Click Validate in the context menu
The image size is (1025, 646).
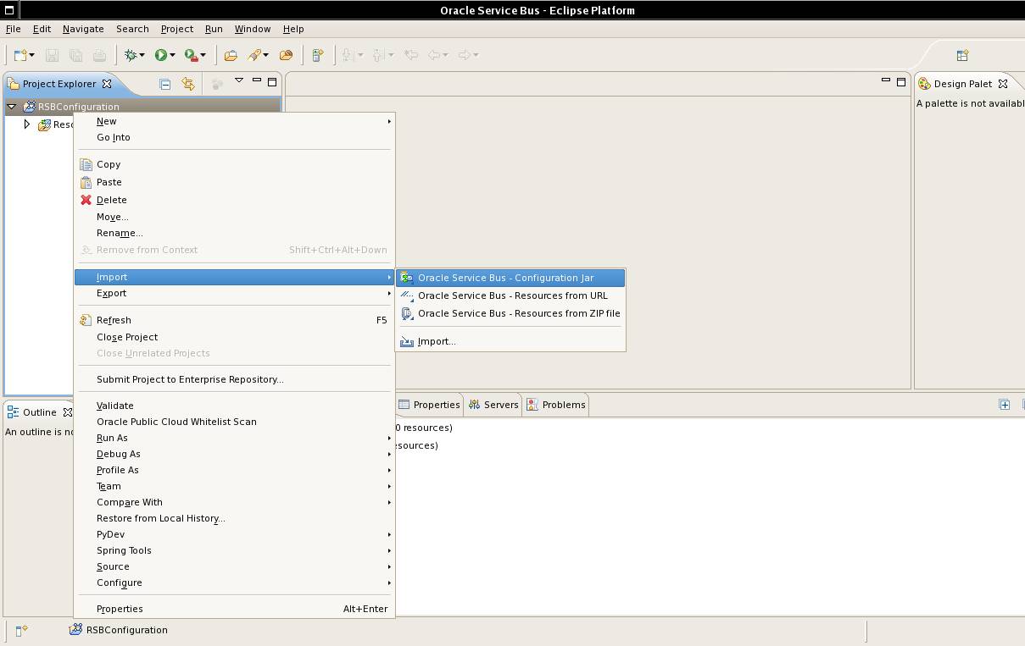[114, 406]
